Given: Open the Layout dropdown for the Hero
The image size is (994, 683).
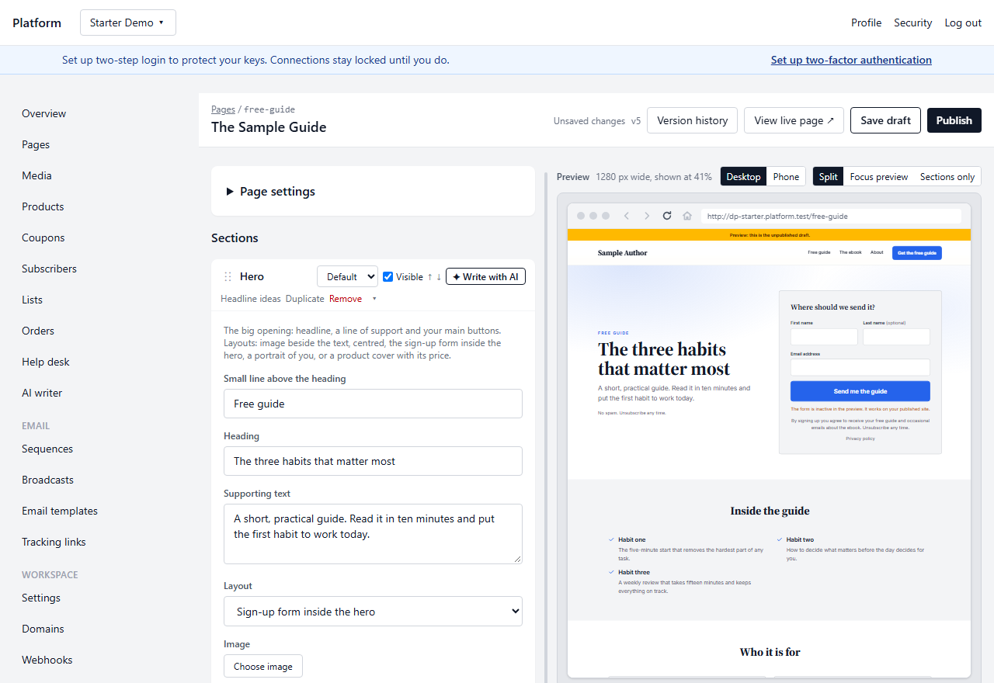Looking at the screenshot, I should 373,611.
